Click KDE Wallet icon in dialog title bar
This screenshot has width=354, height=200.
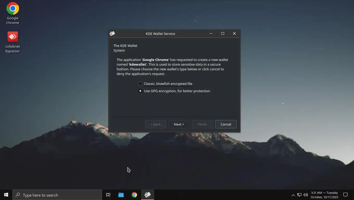pos(112,34)
